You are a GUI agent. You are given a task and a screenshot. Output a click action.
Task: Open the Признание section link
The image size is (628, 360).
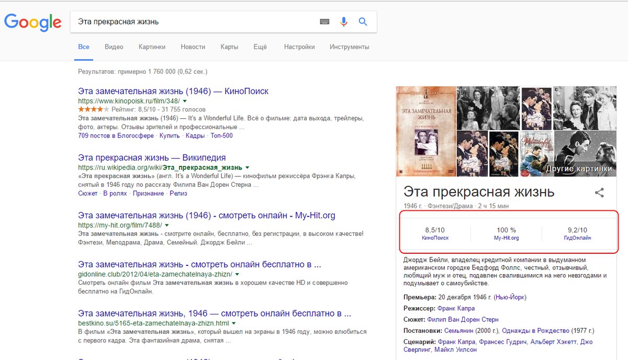pyautogui.click(x=148, y=193)
